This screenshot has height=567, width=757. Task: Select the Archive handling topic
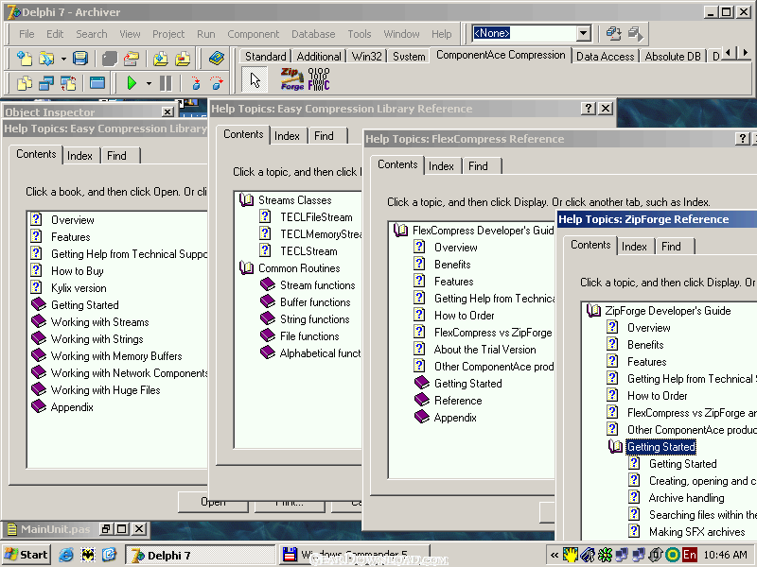click(686, 498)
